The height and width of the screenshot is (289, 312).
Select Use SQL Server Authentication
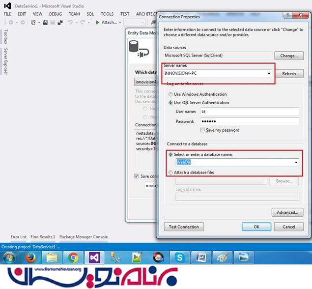click(170, 103)
